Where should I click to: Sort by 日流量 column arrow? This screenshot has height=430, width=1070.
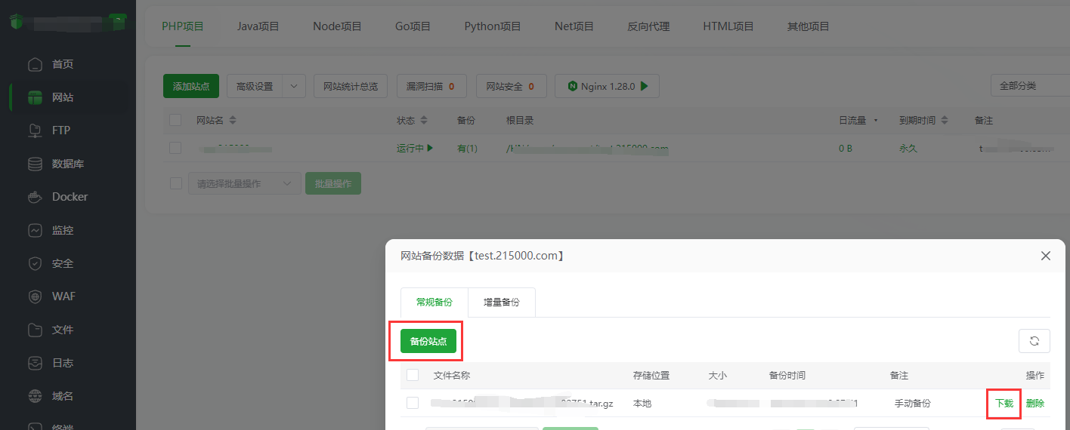click(x=876, y=121)
